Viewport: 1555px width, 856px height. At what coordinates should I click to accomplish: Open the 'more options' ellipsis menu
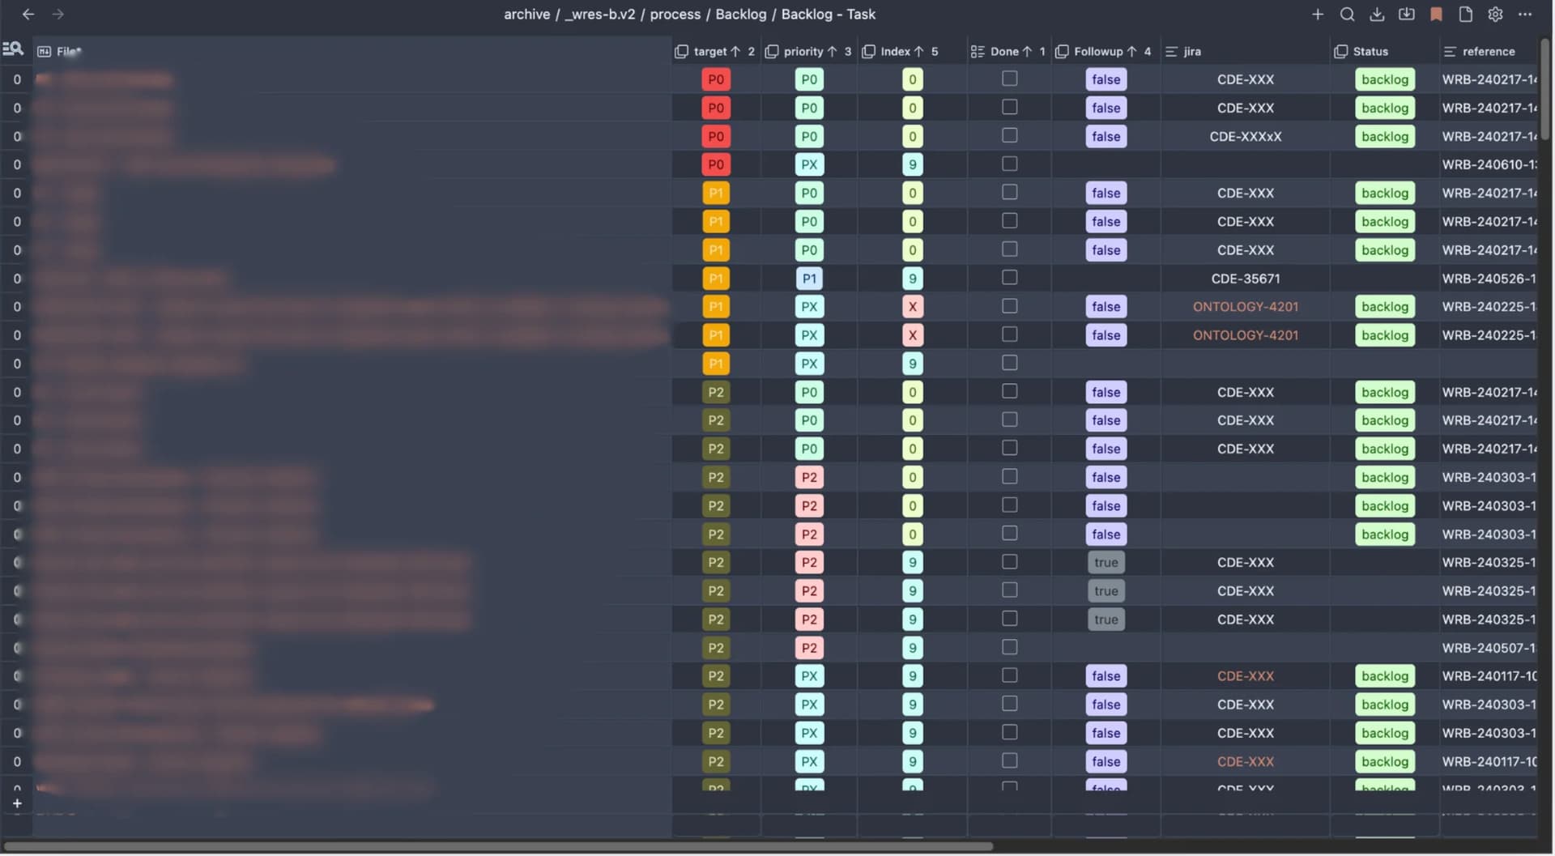tap(1527, 14)
